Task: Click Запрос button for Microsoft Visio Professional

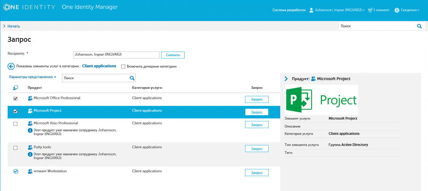Action: (257, 125)
